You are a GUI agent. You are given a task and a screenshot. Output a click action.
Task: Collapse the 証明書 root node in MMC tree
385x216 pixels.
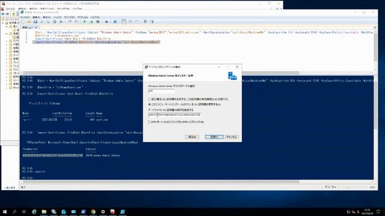3,23
